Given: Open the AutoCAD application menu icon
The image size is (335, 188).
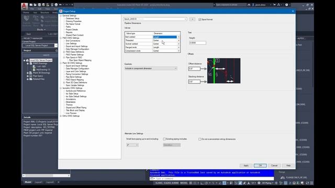Looking at the screenshot, I should 25,6.
